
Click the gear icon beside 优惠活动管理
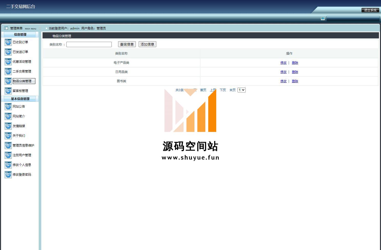(8, 62)
